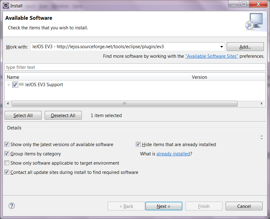Click the Deselect All button
The width and height of the screenshot is (270, 219).
pyautogui.click(x=63, y=115)
